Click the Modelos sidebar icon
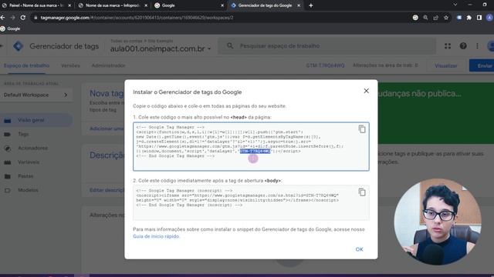Viewport: 494px width, 277px height. (x=7, y=190)
